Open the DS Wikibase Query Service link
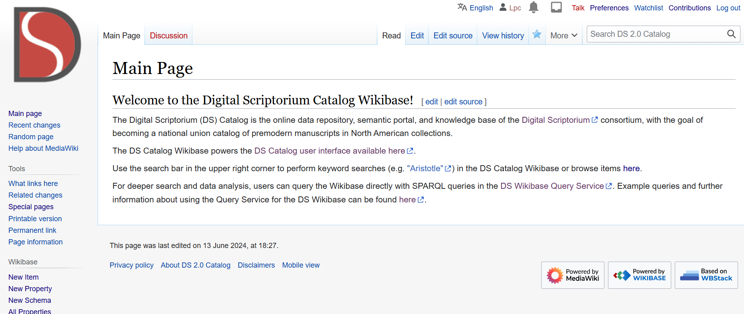744x314 pixels. pos(552,186)
